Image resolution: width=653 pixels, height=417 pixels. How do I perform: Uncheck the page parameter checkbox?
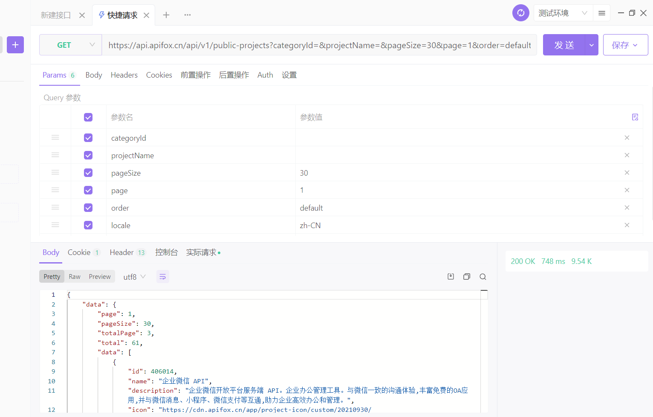(x=88, y=190)
